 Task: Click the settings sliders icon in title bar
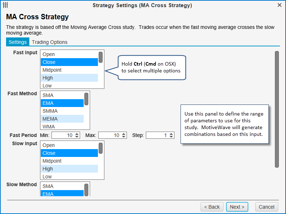tap(5, 5)
